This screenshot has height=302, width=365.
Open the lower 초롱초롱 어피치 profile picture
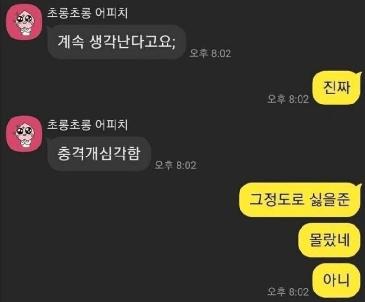24,134
